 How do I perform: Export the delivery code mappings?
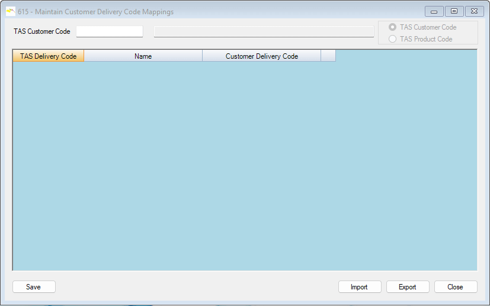[x=407, y=287]
